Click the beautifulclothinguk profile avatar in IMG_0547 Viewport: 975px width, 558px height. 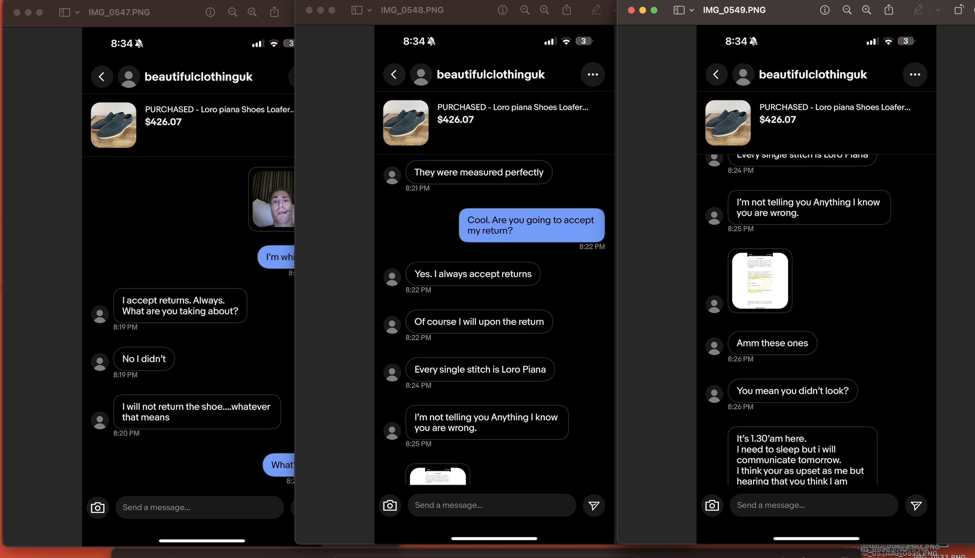pyautogui.click(x=129, y=77)
